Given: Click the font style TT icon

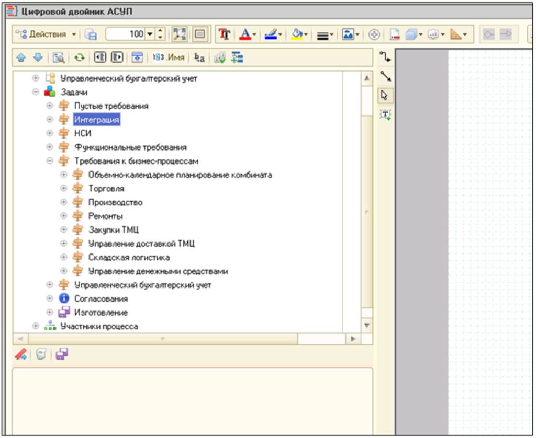Looking at the screenshot, I should (x=225, y=34).
